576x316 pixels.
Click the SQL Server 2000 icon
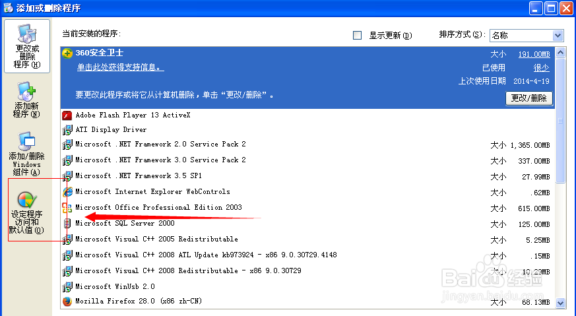pos(67,224)
